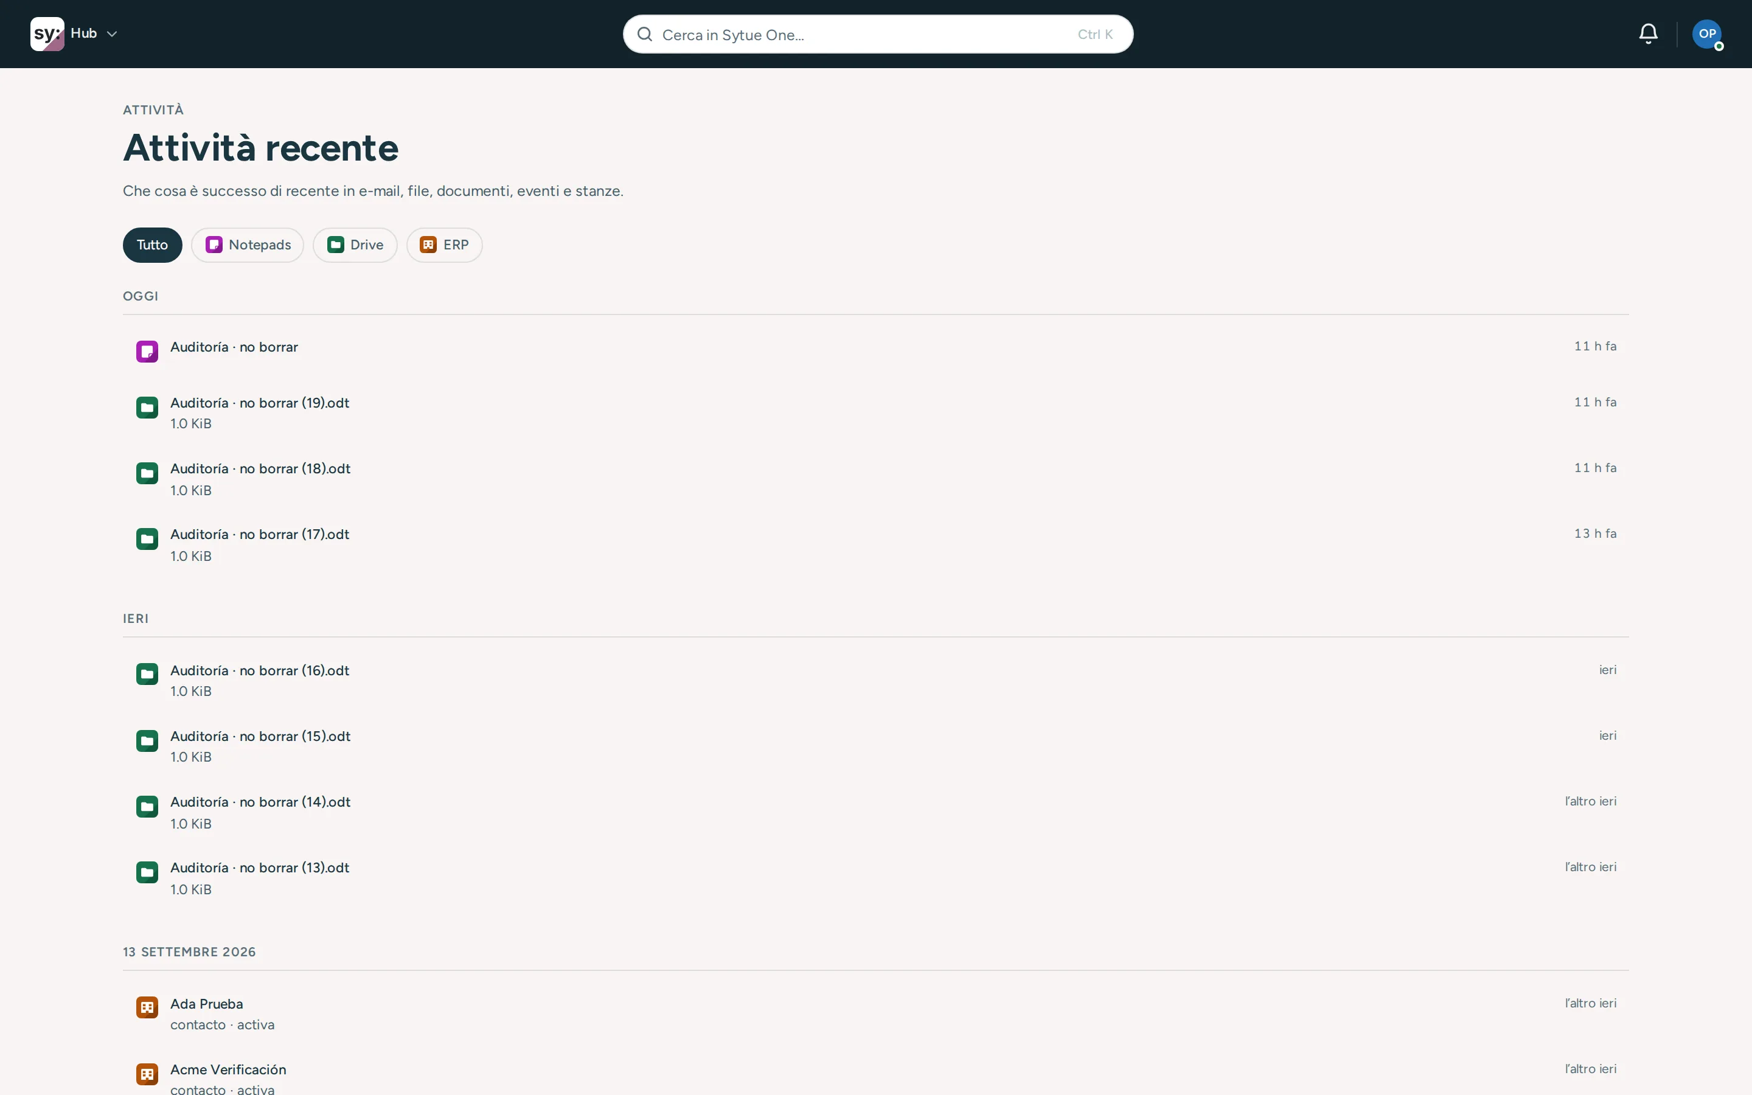Click the Drive icon for no borrar (16).odt
The height and width of the screenshot is (1095, 1752).
[x=147, y=674]
